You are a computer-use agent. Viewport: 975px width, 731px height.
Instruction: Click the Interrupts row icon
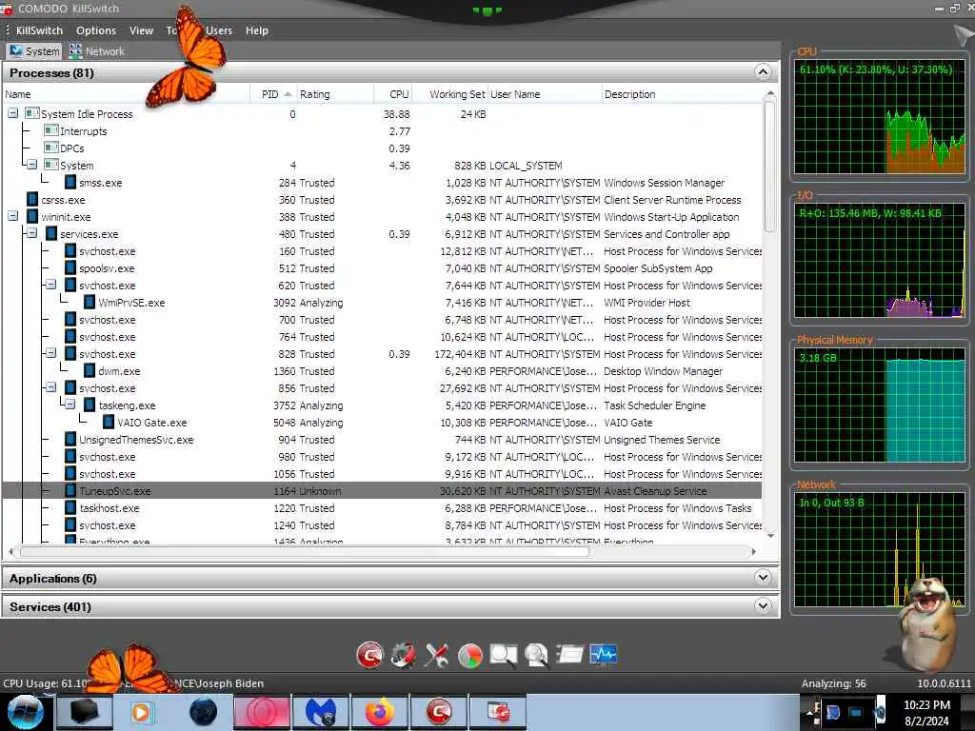point(51,130)
